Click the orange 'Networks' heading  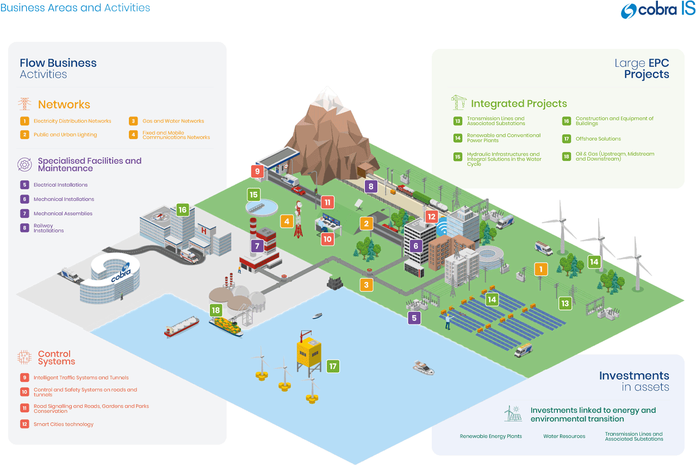coord(64,104)
